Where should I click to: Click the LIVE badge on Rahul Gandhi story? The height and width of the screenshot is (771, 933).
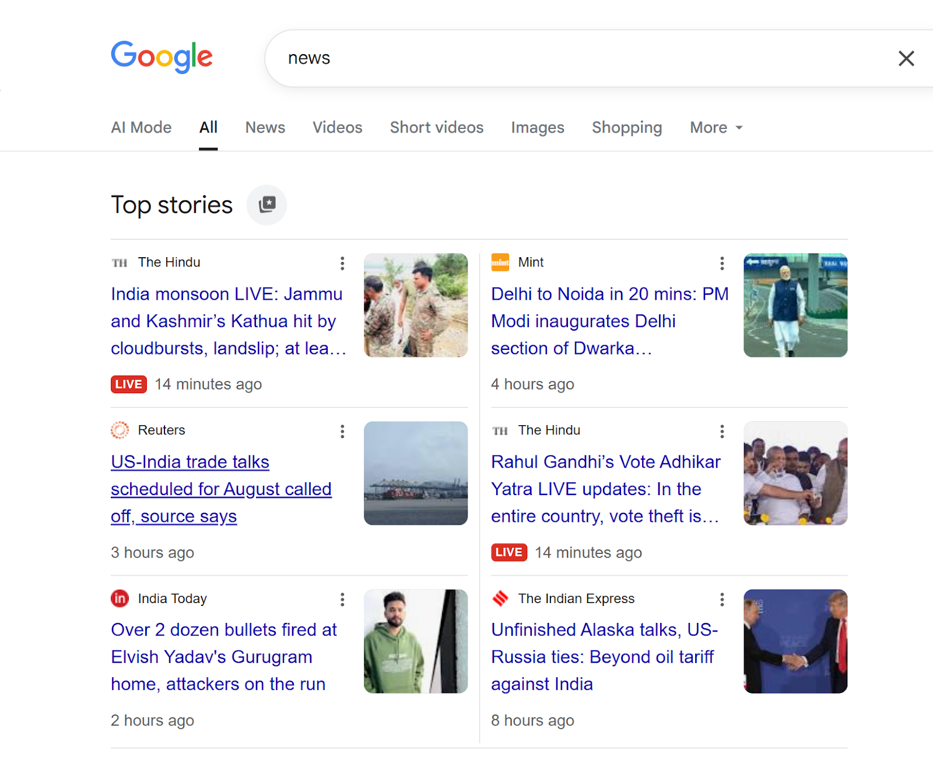[509, 552]
